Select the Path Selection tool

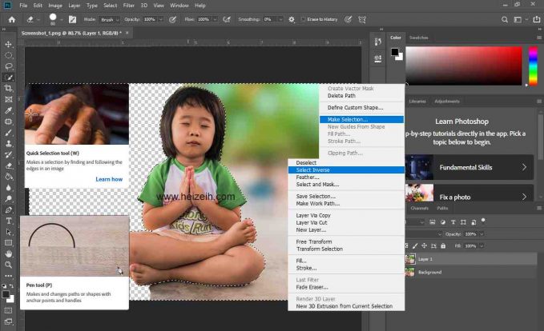click(x=8, y=232)
